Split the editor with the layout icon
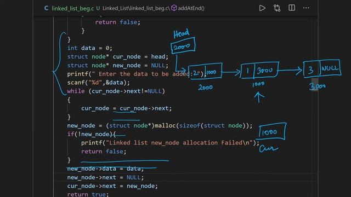This screenshot has height=197, width=351. 292,8
